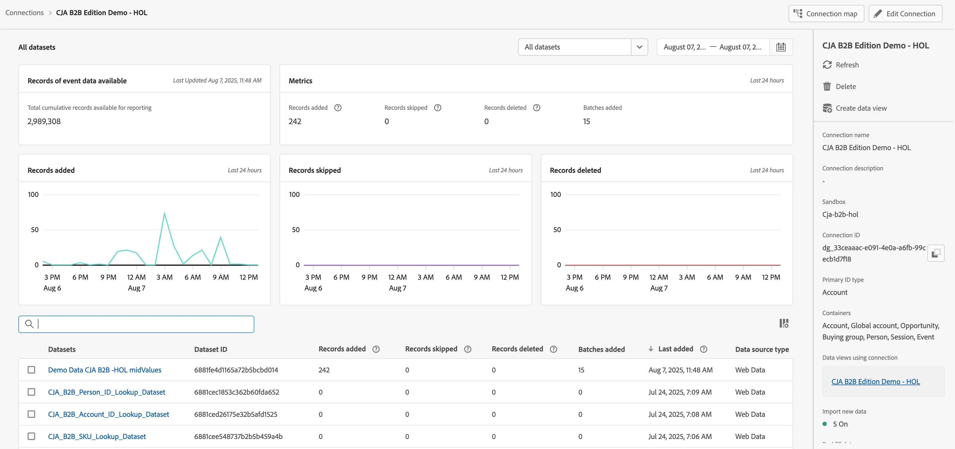Check the Demo Data CJA B2B -HOL midValues row

[31, 370]
